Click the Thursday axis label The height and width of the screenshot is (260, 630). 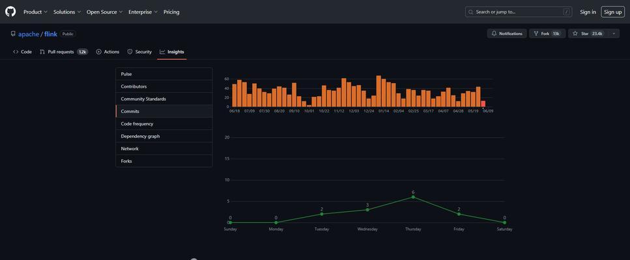coord(413,229)
